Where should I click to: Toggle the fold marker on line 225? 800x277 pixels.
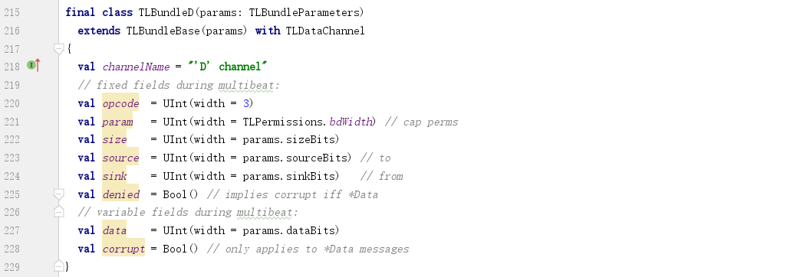tap(58, 194)
